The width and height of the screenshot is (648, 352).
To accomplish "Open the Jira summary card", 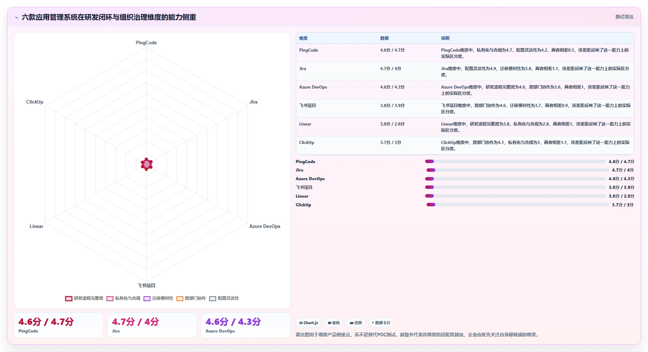I will pyautogui.click(x=152, y=325).
